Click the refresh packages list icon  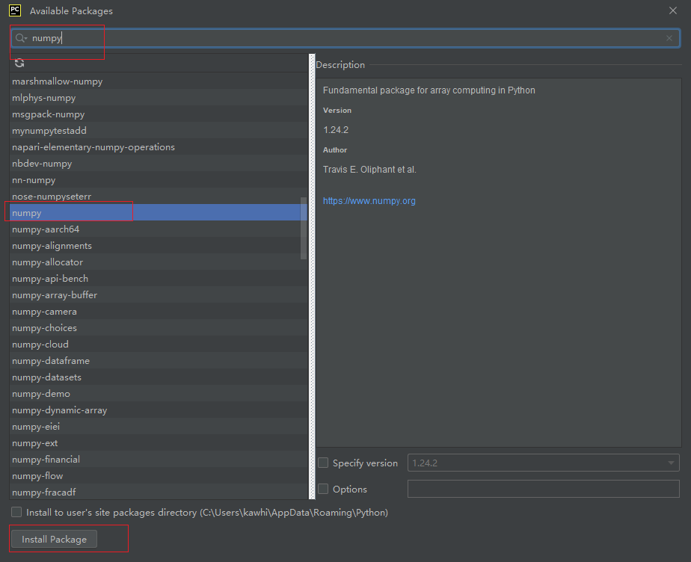19,63
